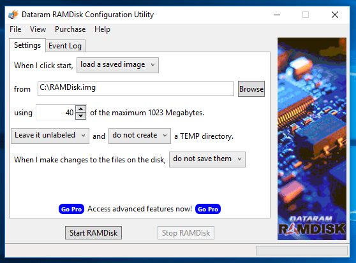356x263 pixels.
Task: Open the Help menu
Action: [102, 29]
